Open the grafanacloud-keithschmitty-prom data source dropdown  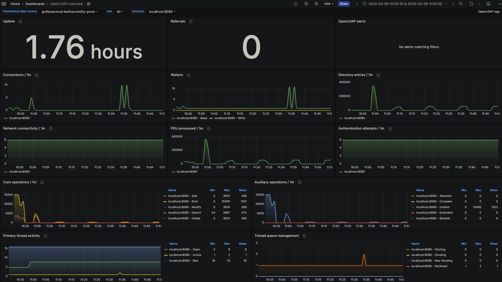click(70, 11)
